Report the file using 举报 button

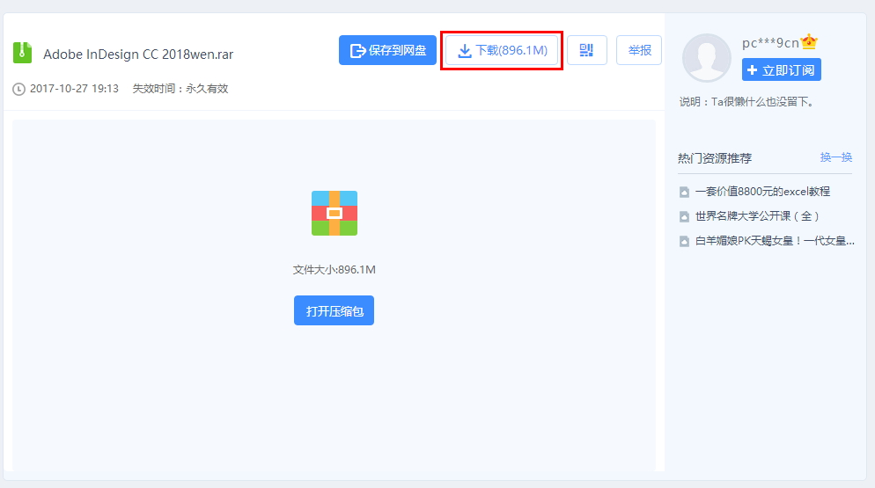[x=639, y=50]
